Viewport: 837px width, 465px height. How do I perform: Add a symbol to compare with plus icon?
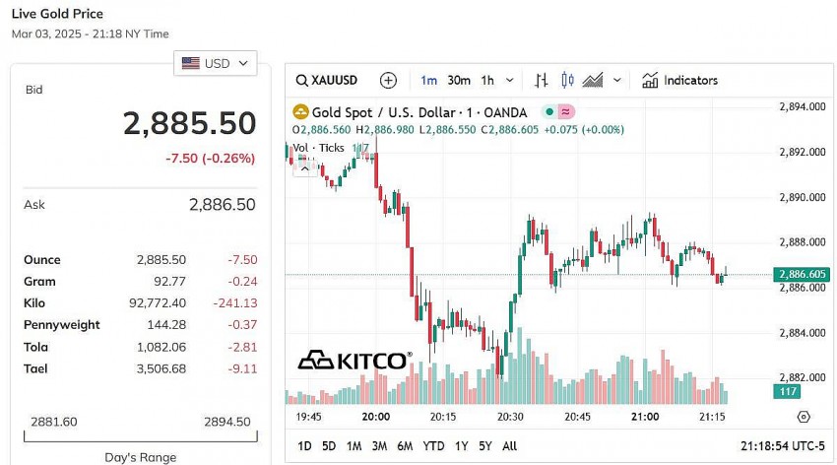point(388,81)
